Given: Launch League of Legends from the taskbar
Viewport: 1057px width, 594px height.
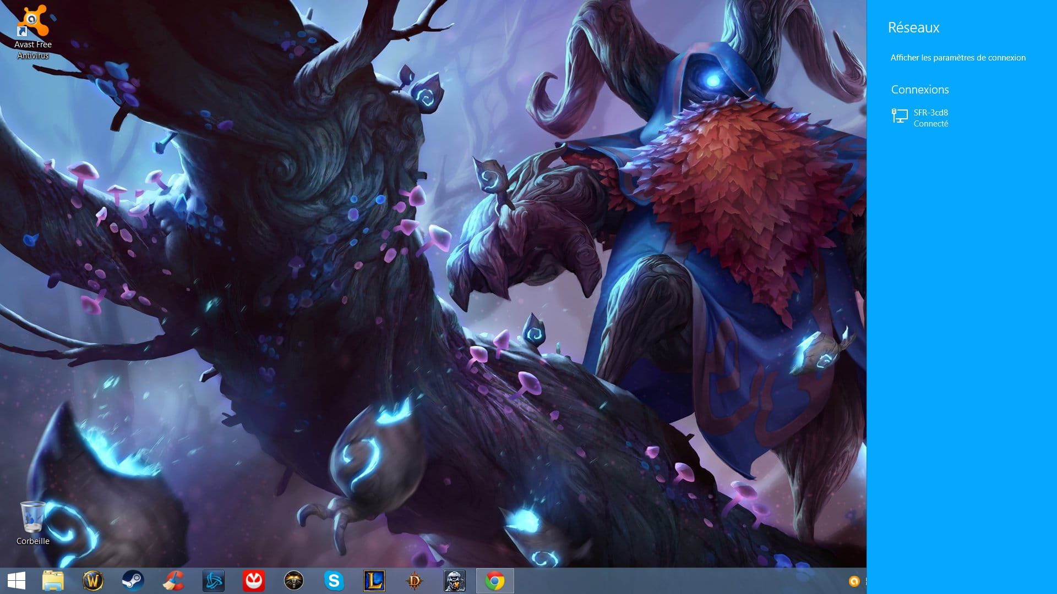Looking at the screenshot, I should [x=374, y=581].
